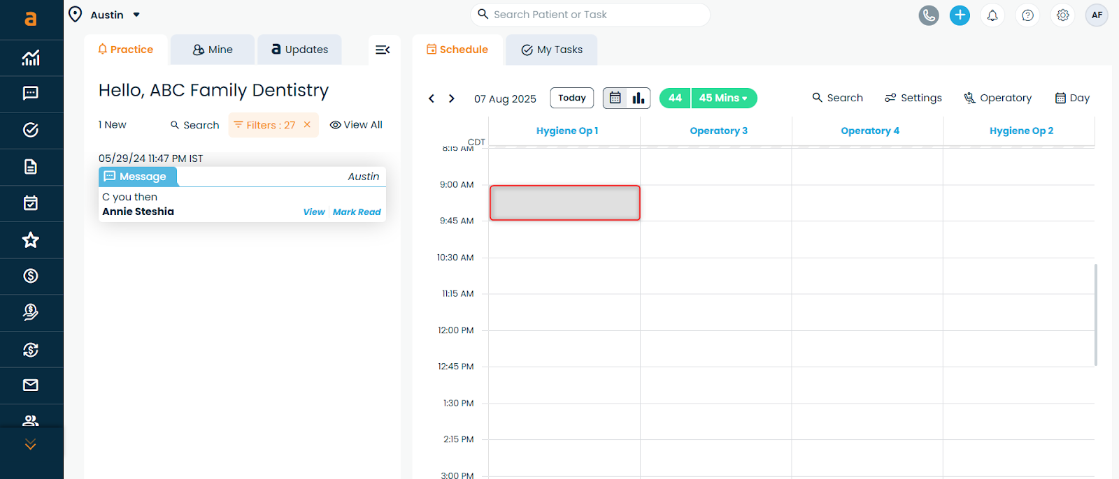Open the settings gear icon in header

[1062, 15]
